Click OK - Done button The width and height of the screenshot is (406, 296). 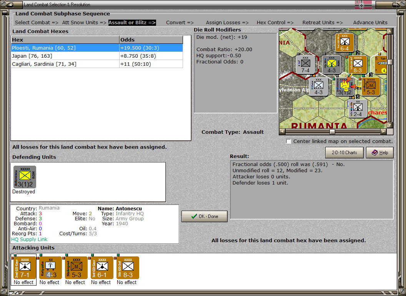[205, 216]
